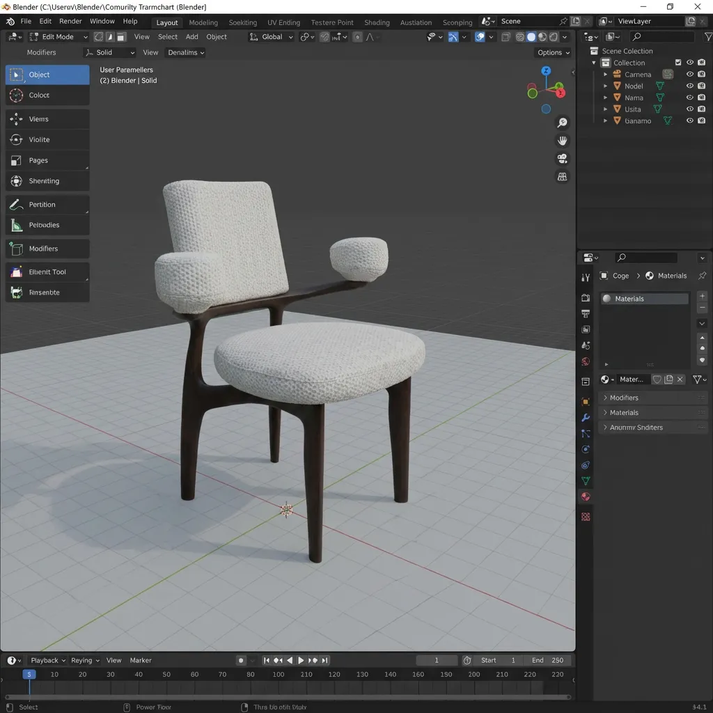The image size is (713, 713).
Task: Switch to the Shading workspace tab
Action: click(x=377, y=22)
